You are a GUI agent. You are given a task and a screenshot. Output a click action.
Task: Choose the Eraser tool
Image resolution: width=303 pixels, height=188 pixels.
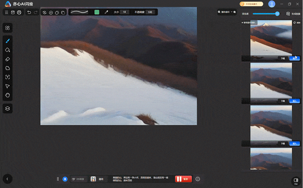tap(8, 59)
